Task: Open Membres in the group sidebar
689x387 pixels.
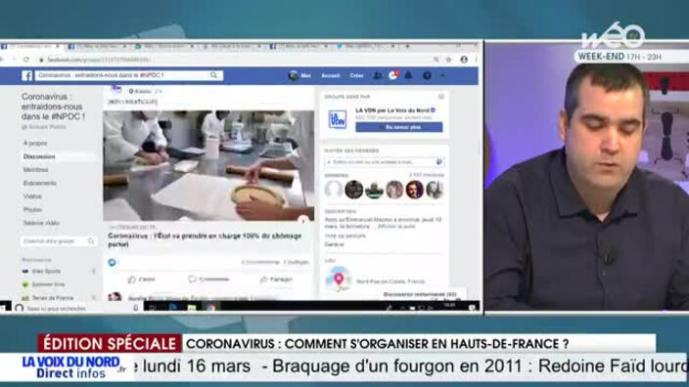Action: point(35,169)
